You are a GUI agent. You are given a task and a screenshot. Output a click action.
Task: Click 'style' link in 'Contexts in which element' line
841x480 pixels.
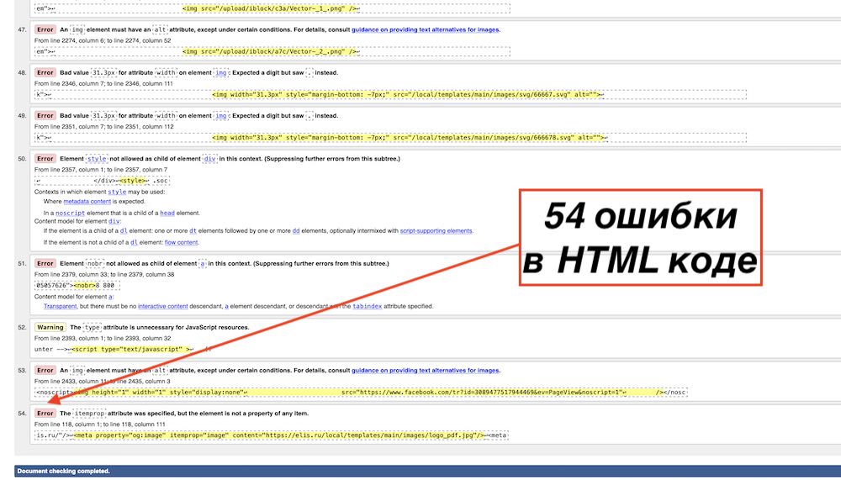coord(117,192)
